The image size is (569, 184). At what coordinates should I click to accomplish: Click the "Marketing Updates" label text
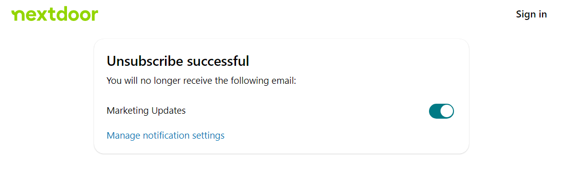pos(146,111)
